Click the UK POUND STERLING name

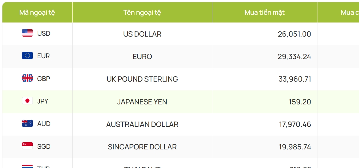142,79
